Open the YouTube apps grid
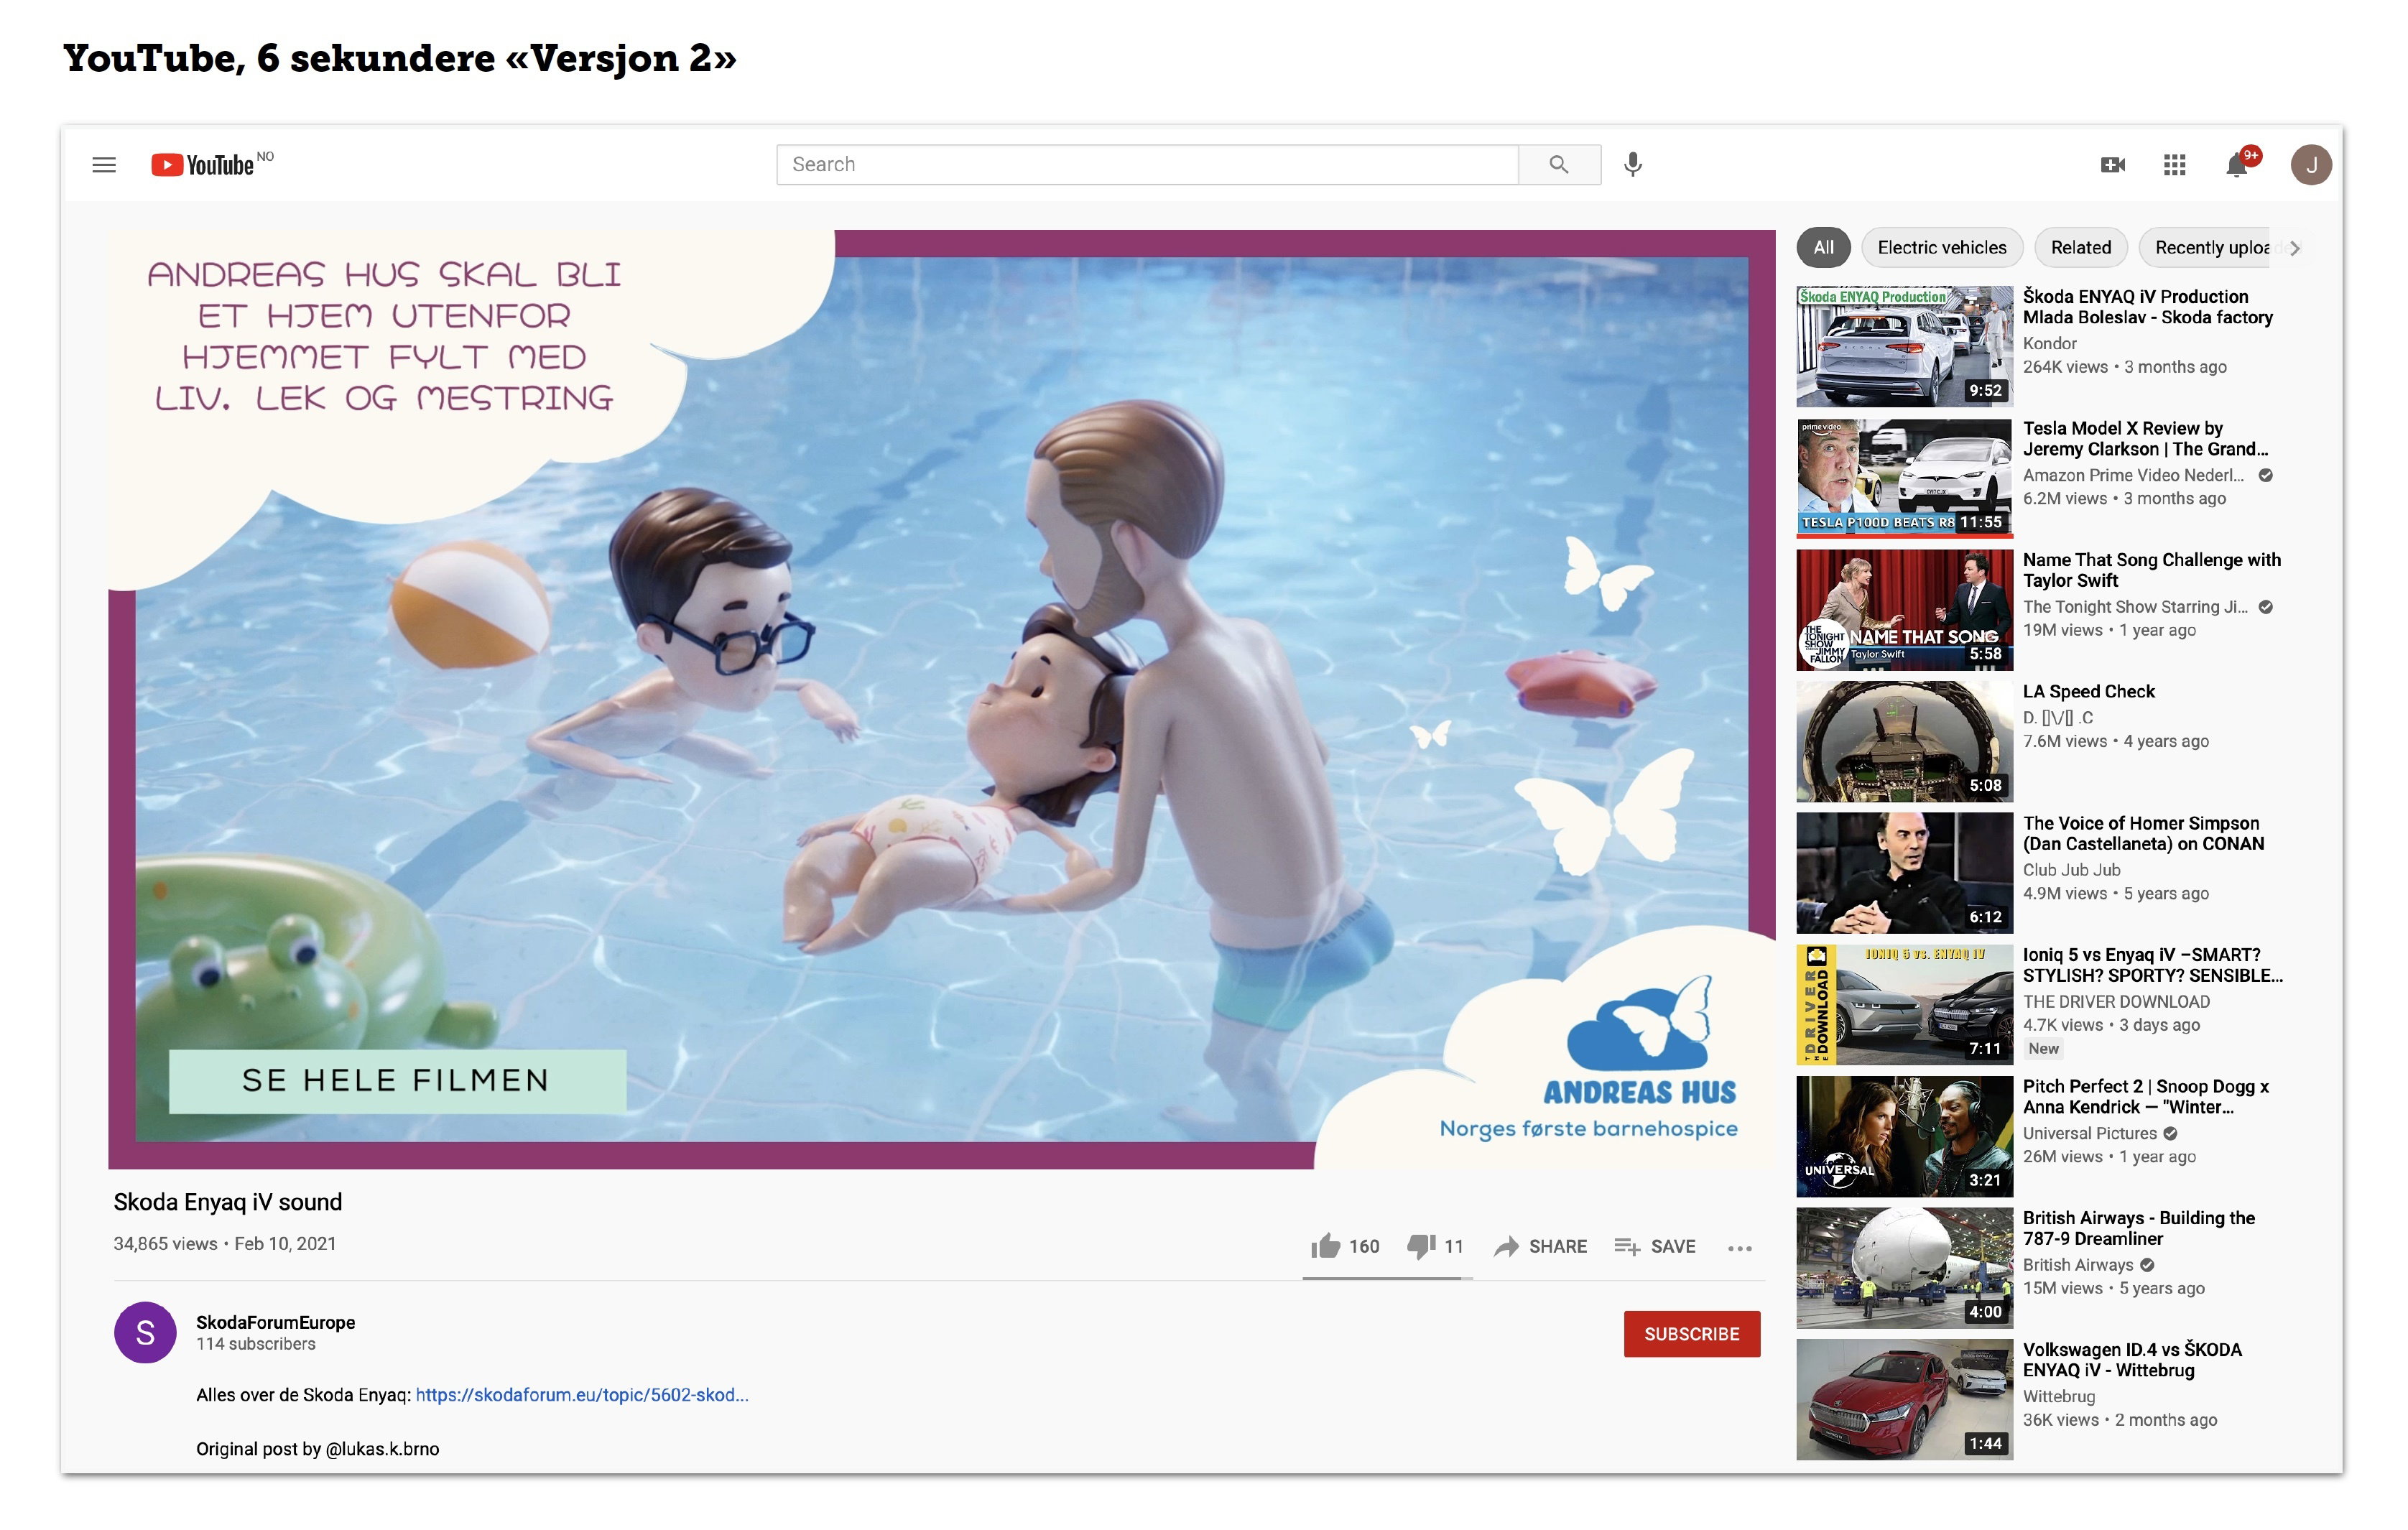This screenshot has height=1530, width=2408. (2174, 165)
